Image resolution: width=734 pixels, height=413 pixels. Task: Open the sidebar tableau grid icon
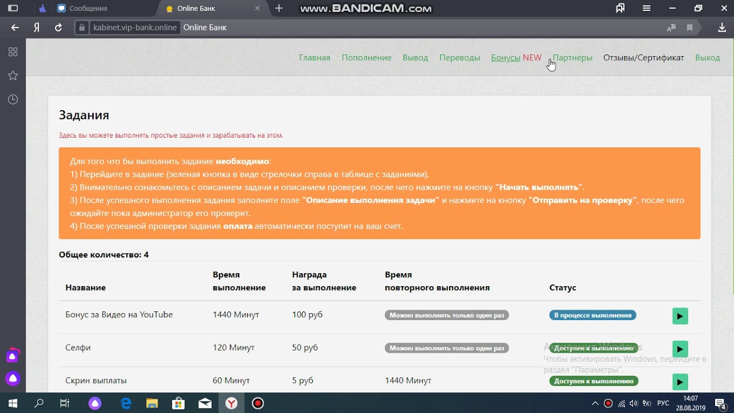13,52
